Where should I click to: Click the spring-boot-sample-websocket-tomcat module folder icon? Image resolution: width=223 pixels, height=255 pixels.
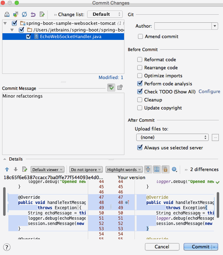click(23, 23)
